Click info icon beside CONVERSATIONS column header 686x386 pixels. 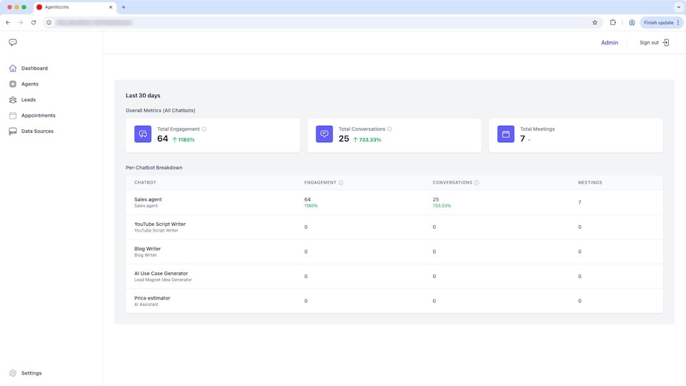(477, 182)
